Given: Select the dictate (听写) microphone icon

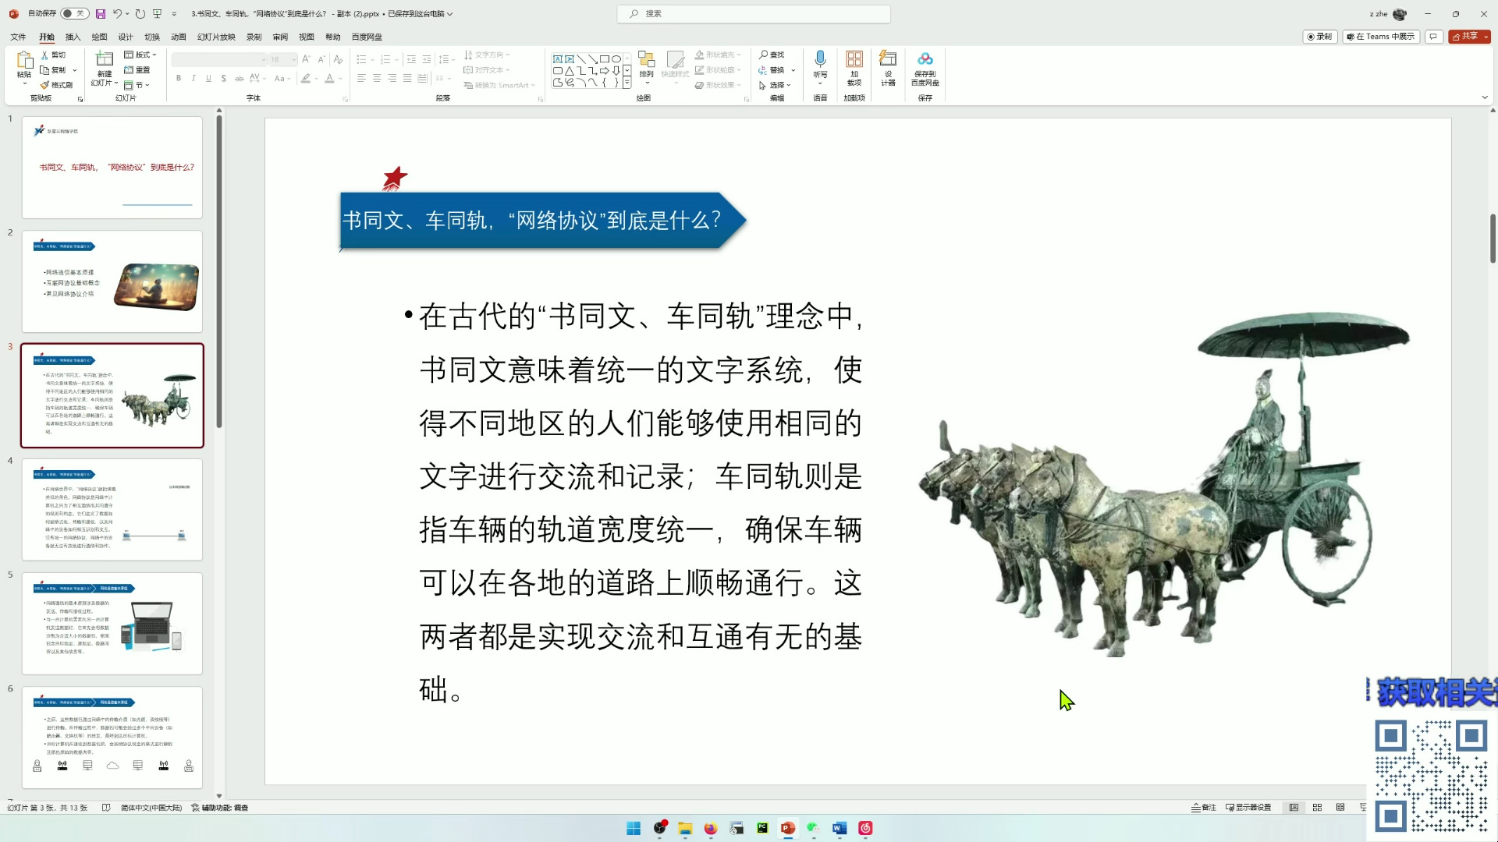Looking at the screenshot, I should [x=820, y=60].
